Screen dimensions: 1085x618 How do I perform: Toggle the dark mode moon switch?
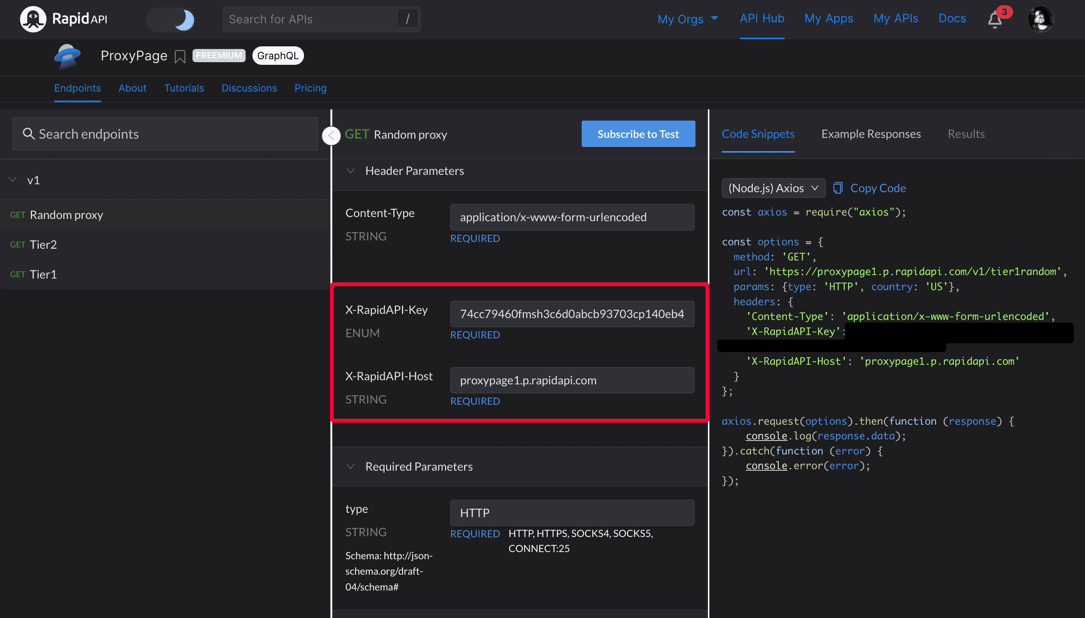click(x=171, y=20)
